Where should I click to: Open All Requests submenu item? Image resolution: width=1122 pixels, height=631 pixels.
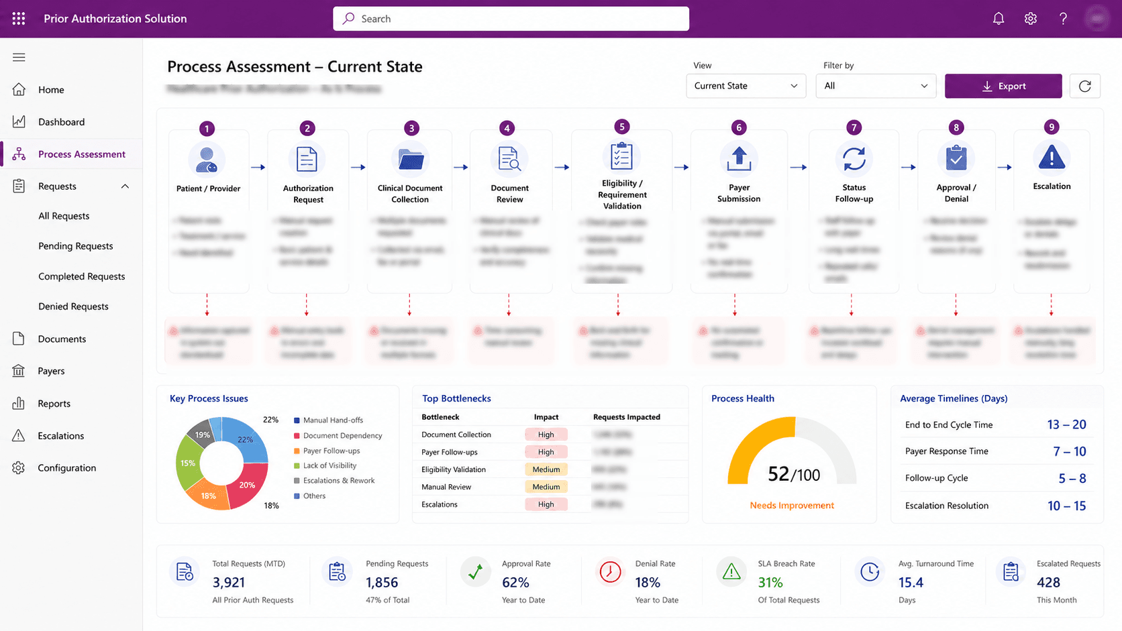pos(64,216)
